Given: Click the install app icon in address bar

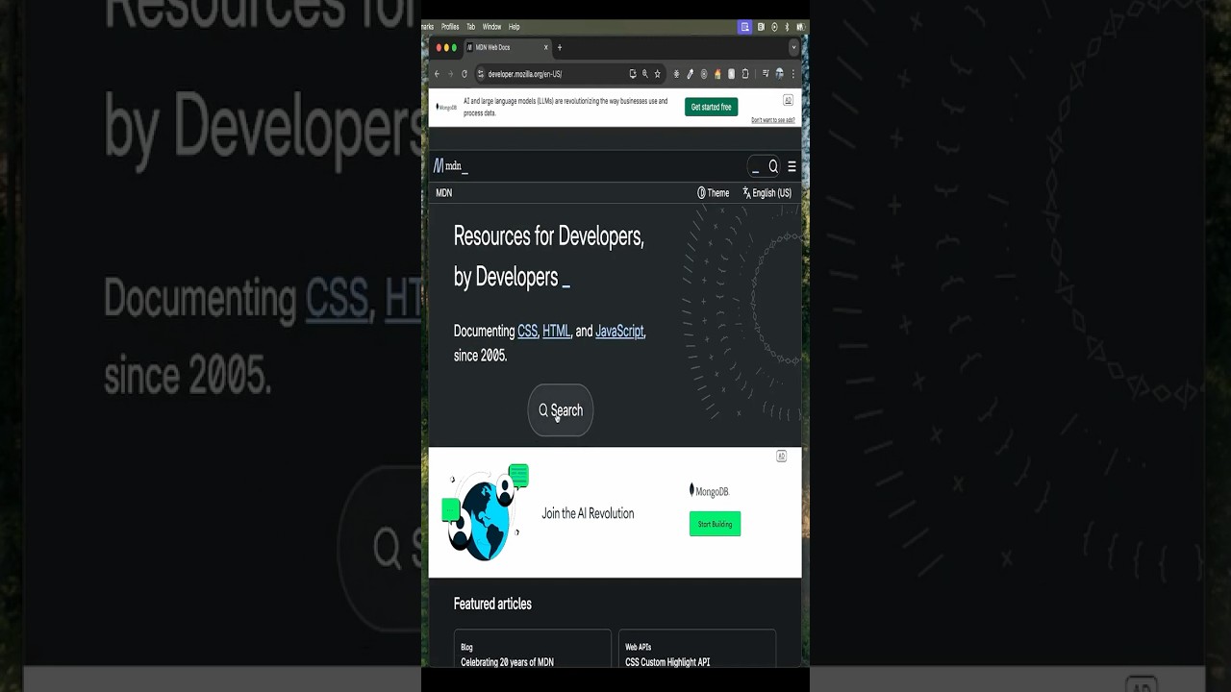Looking at the screenshot, I should pyautogui.click(x=633, y=74).
